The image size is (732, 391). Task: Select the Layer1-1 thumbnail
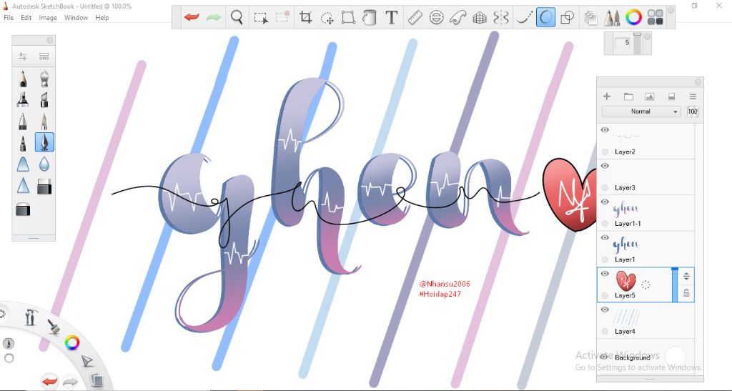point(625,209)
